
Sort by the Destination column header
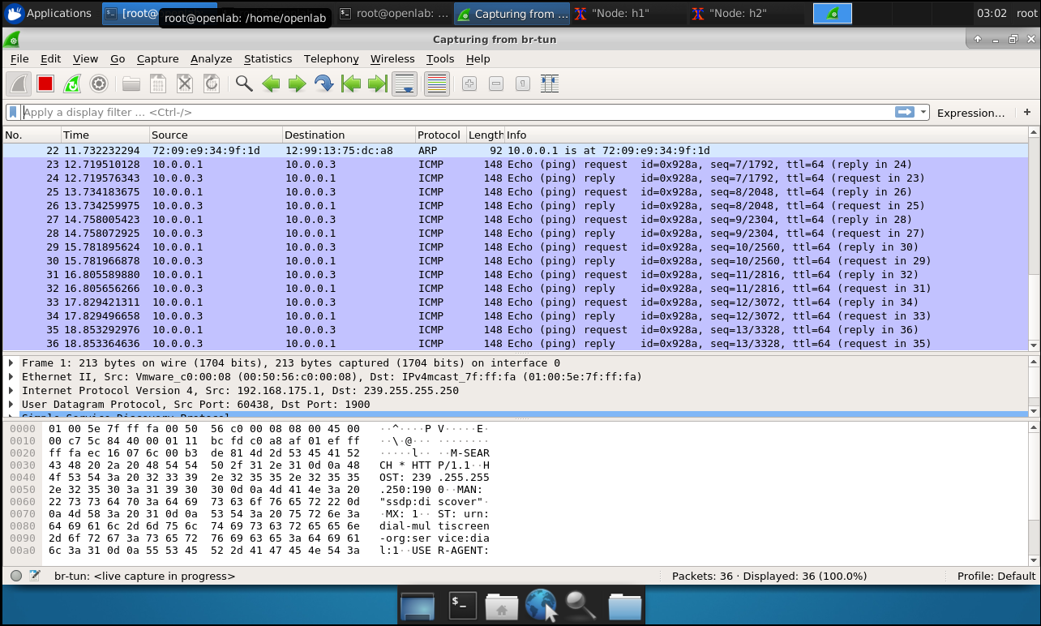click(x=349, y=135)
